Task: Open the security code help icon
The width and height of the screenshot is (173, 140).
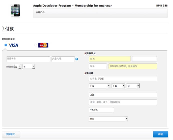Action: pos(77,59)
